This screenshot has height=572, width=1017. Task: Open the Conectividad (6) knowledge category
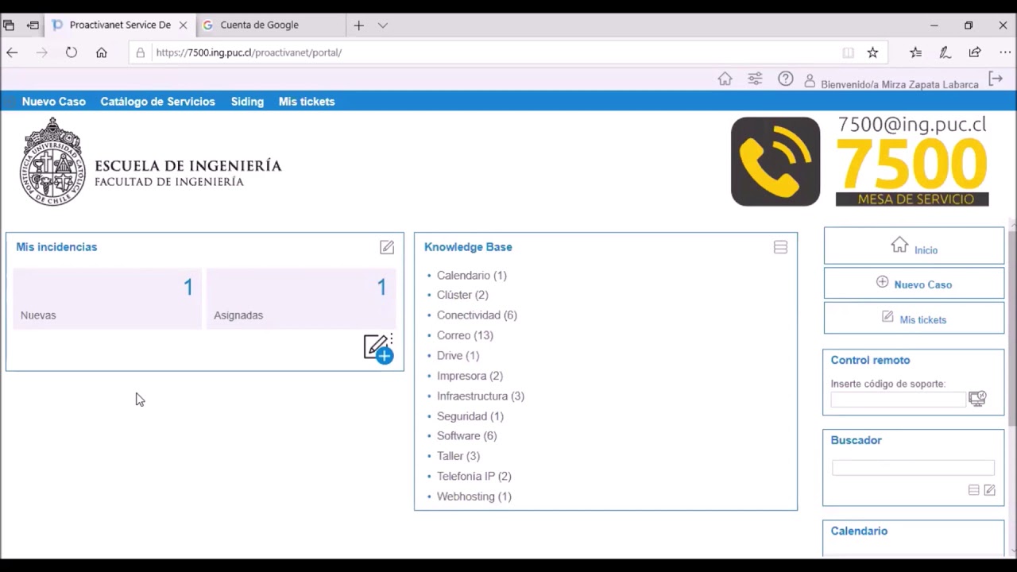click(x=477, y=315)
